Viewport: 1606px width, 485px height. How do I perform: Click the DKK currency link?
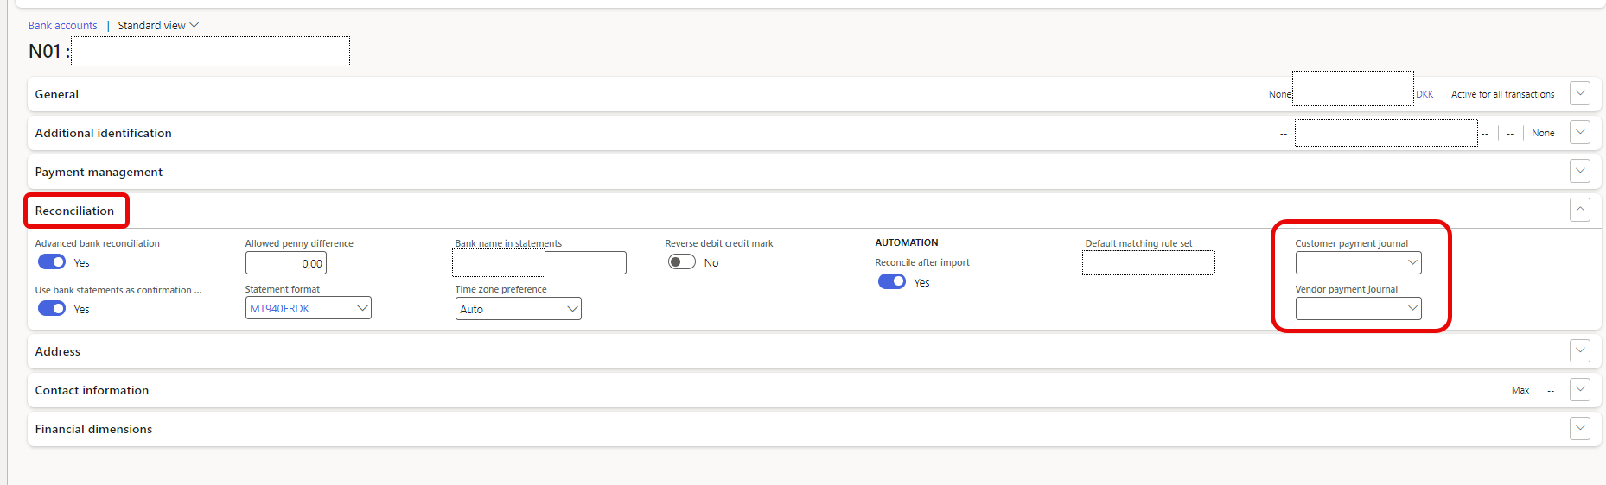coord(1424,94)
